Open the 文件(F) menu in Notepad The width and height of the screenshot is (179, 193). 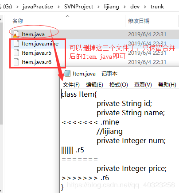tap(71, 85)
